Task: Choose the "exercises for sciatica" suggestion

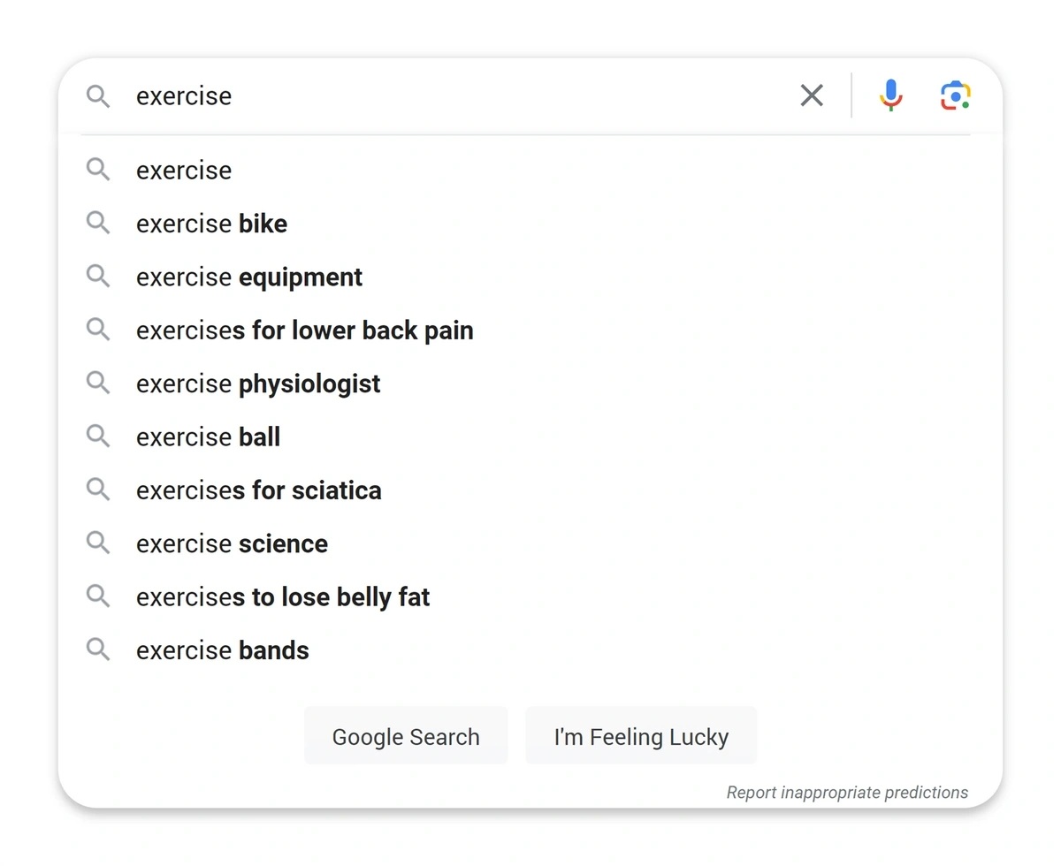Action: pyautogui.click(x=258, y=490)
